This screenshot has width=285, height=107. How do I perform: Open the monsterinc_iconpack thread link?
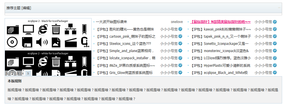pyautogui.click(x=219, y=51)
